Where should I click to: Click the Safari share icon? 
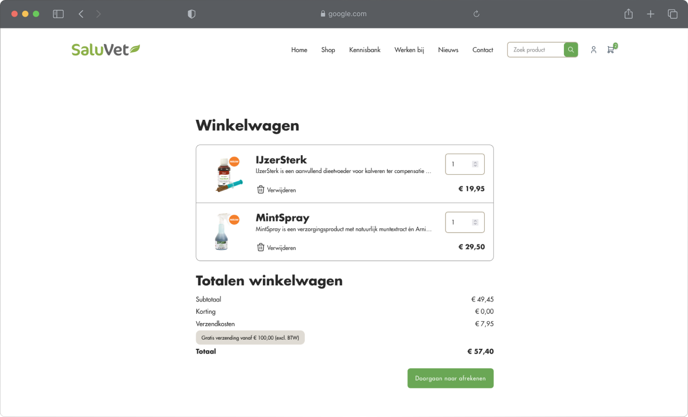click(628, 14)
